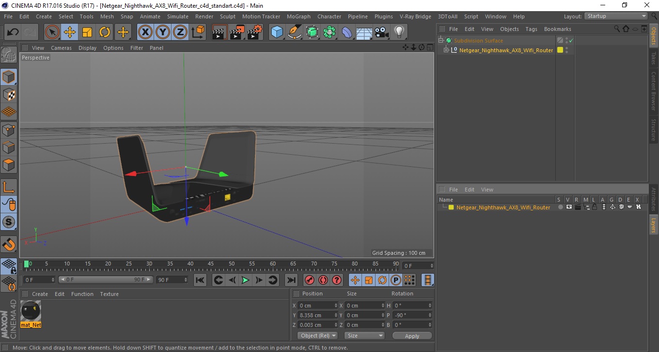Open Edit Render Settings icon
Image resolution: width=659 pixels, height=352 pixels.
coord(255,32)
